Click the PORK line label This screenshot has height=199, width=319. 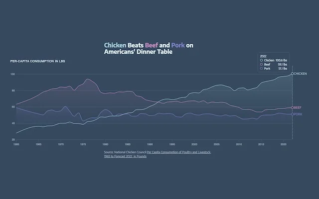[298, 114]
